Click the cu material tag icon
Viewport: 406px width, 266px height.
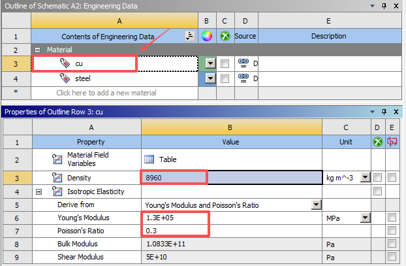coord(65,63)
